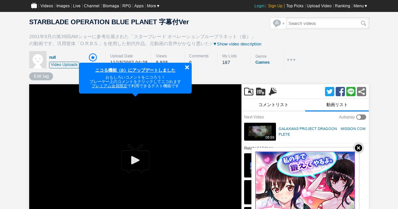
Task: Open Top Picks page
Action: [x=295, y=6]
